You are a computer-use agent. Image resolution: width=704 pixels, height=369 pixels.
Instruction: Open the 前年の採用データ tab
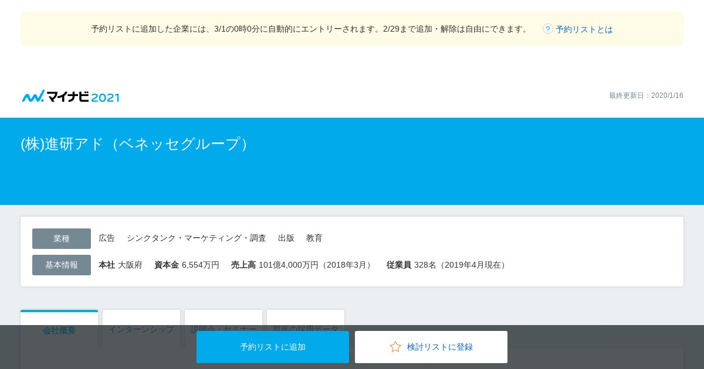[x=306, y=329]
